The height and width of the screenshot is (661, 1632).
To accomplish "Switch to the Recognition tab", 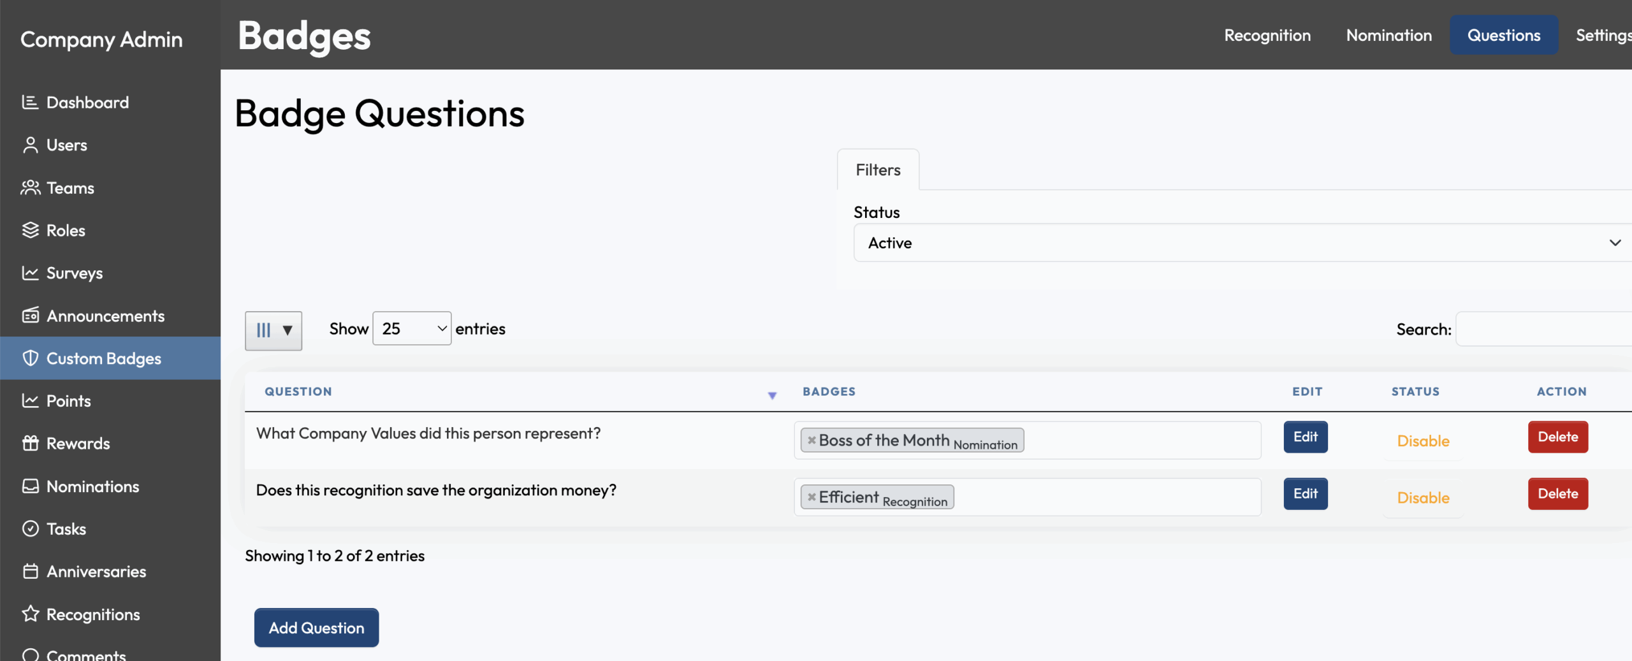I will click(1267, 35).
